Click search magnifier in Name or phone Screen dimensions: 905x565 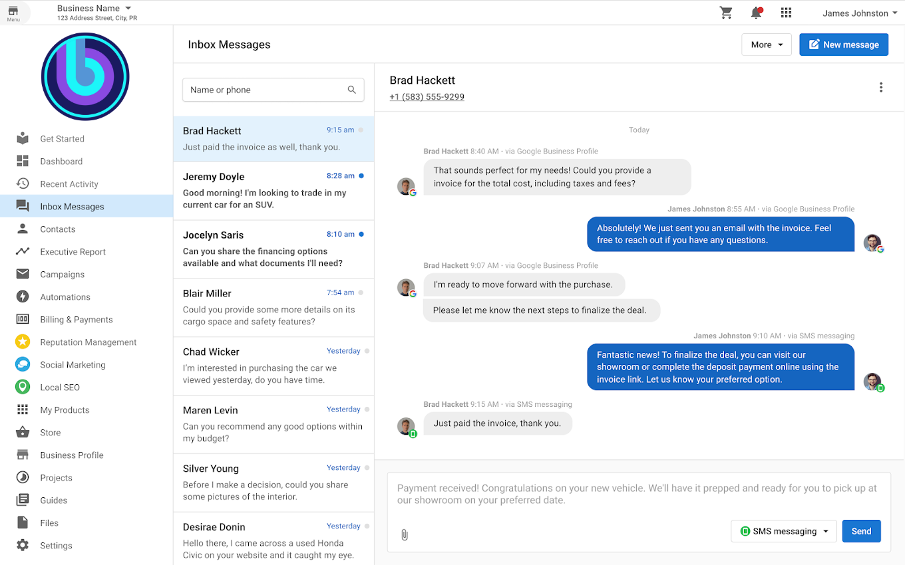352,90
